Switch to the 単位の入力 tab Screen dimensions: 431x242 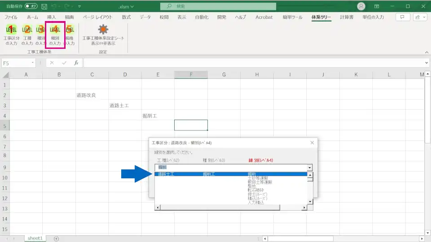373,17
